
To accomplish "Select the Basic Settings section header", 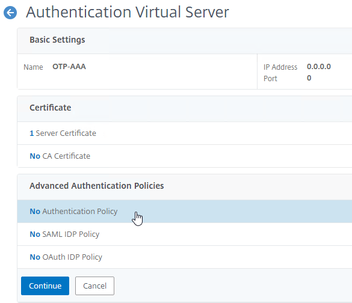I will click(x=57, y=40).
